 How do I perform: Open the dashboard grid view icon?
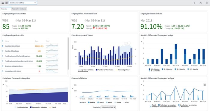(7, 3)
